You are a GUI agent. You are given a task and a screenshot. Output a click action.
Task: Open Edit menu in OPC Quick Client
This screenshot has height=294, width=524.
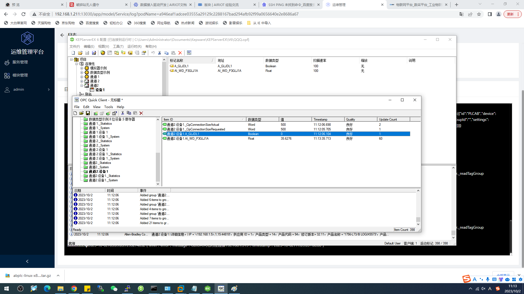pyautogui.click(x=86, y=107)
